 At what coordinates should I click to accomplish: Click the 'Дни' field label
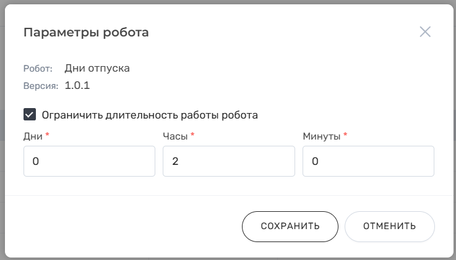pos(33,136)
